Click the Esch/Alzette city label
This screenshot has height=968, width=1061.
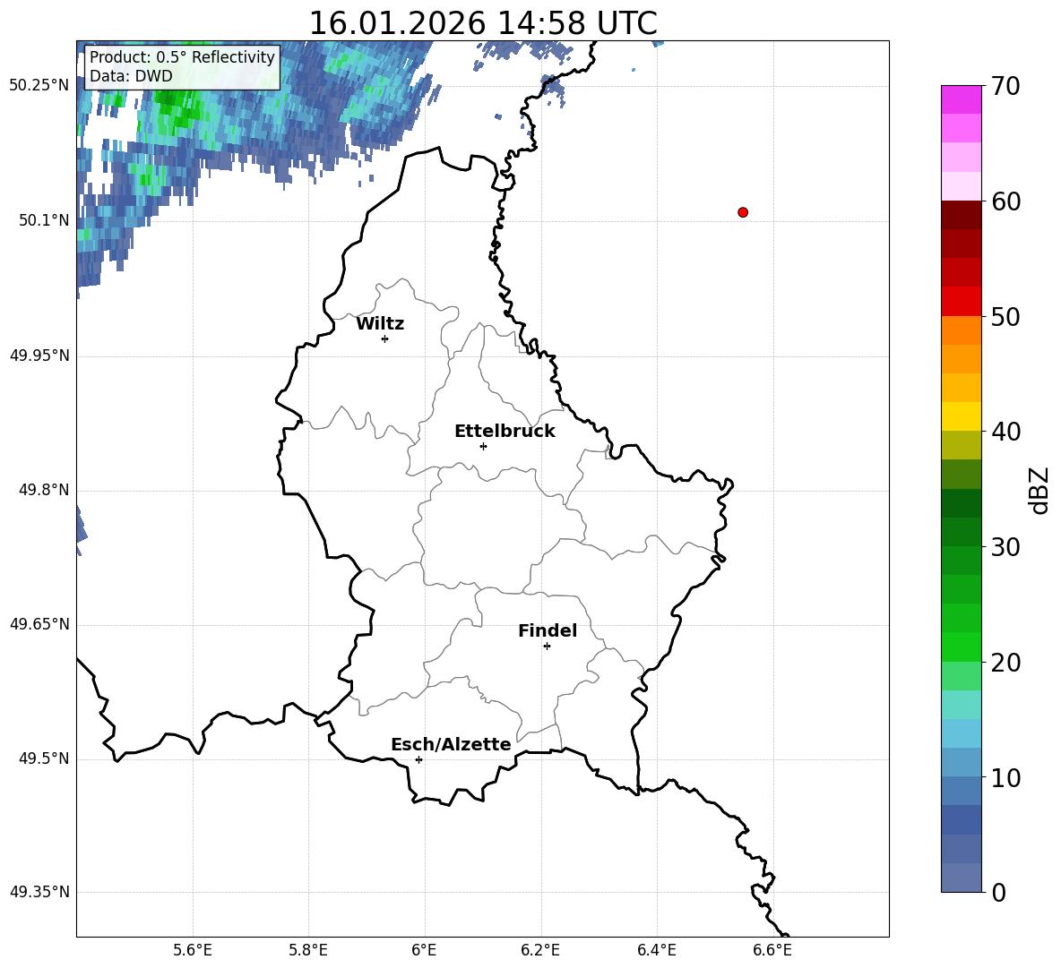pos(451,744)
